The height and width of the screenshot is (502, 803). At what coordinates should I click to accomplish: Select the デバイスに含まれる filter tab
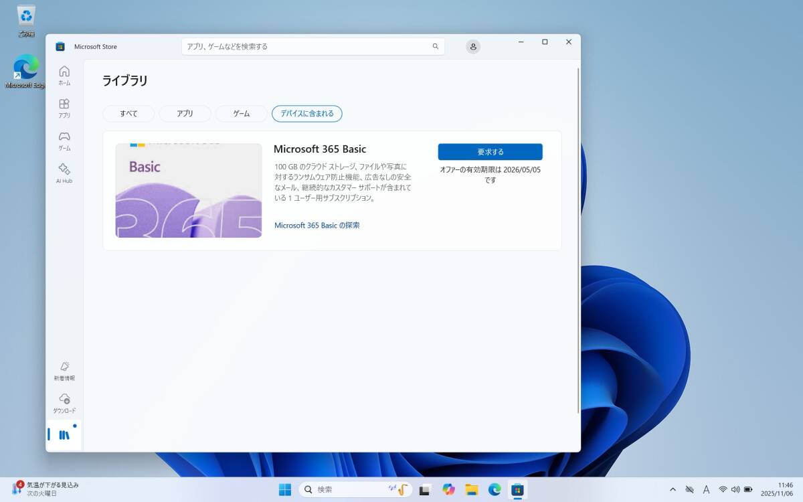[x=306, y=114]
